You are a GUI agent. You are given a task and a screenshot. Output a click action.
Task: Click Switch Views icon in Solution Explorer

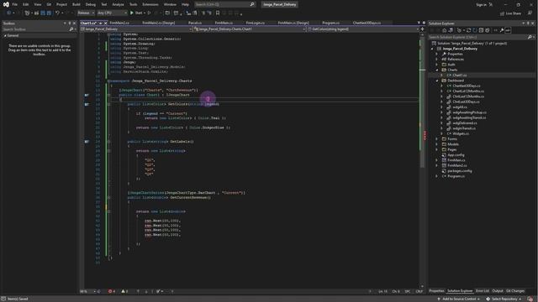[x=451, y=30]
